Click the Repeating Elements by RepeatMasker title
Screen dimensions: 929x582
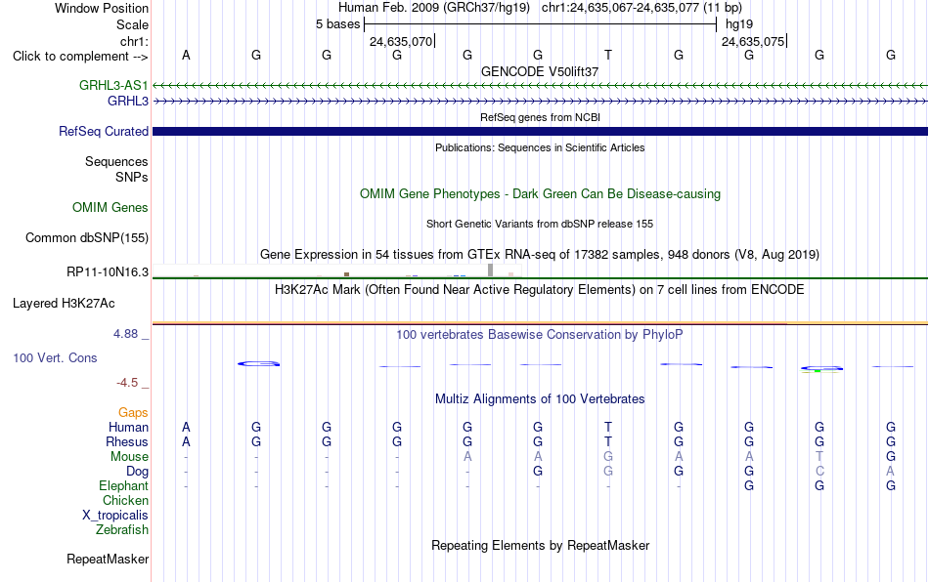pyautogui.click(x=540, y=545)
